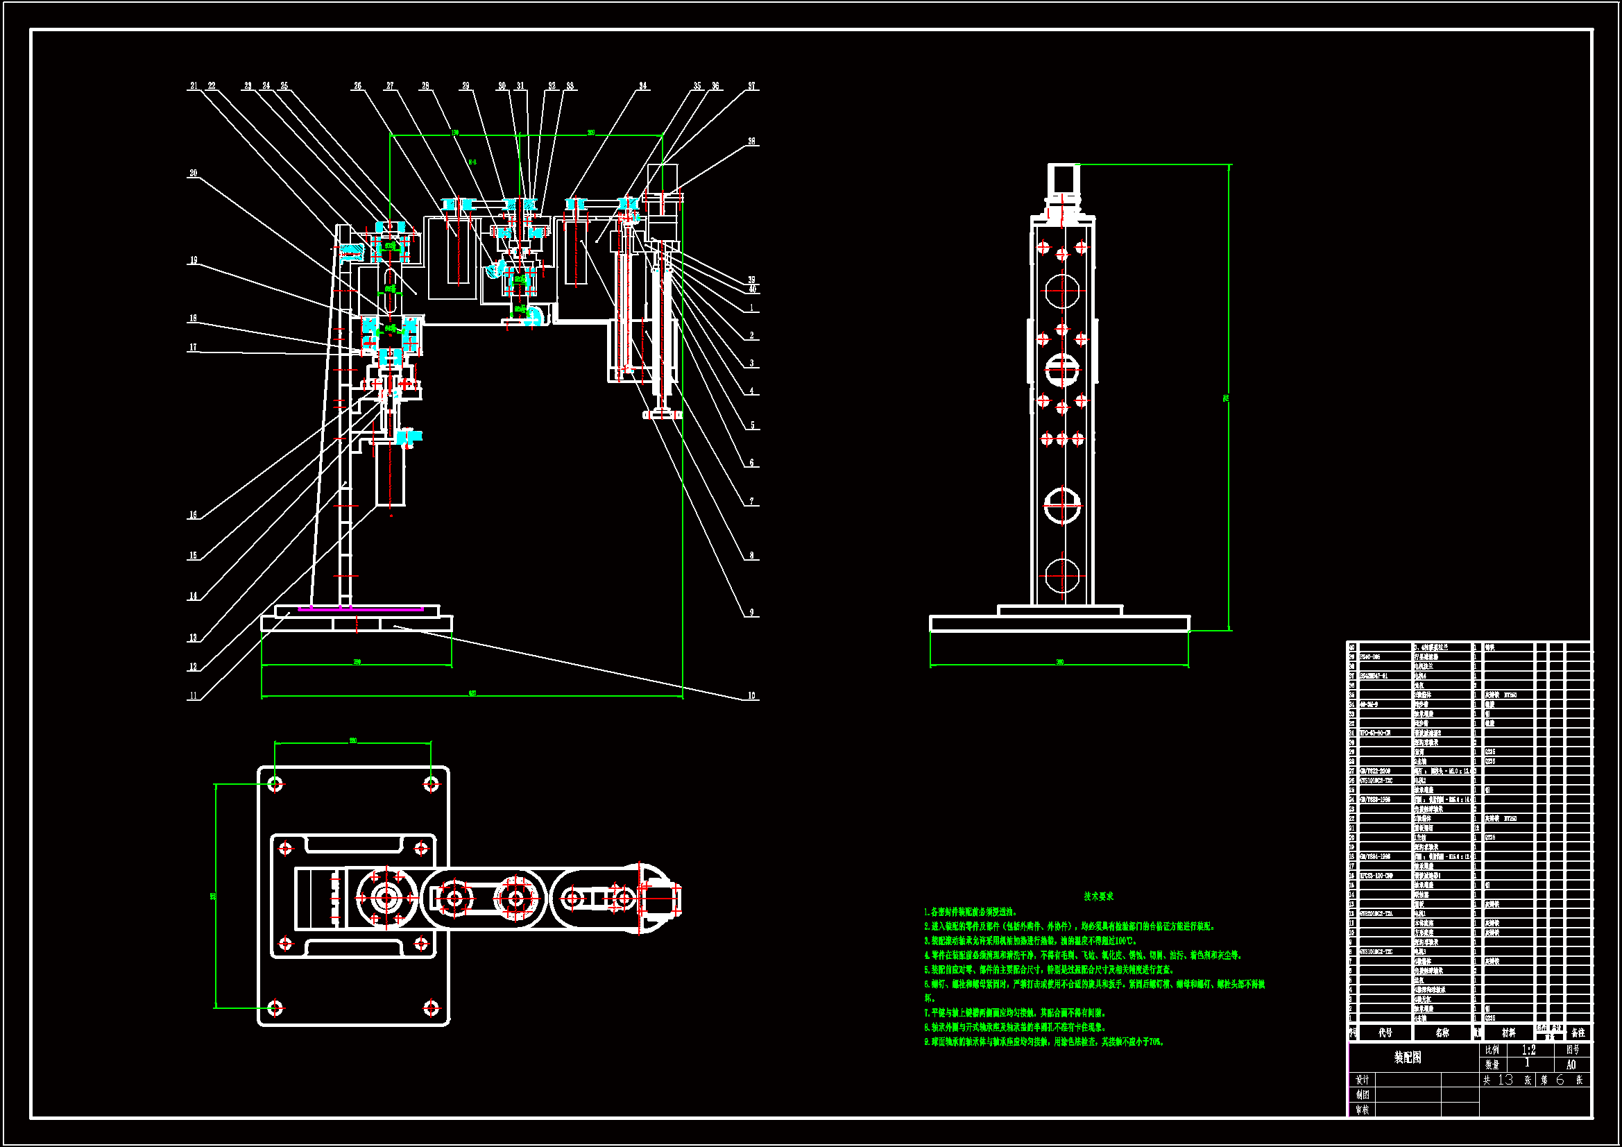Click the 技术要求 heading text
Viewport: 1622px width, 1147px height.
click(1098, 896)
